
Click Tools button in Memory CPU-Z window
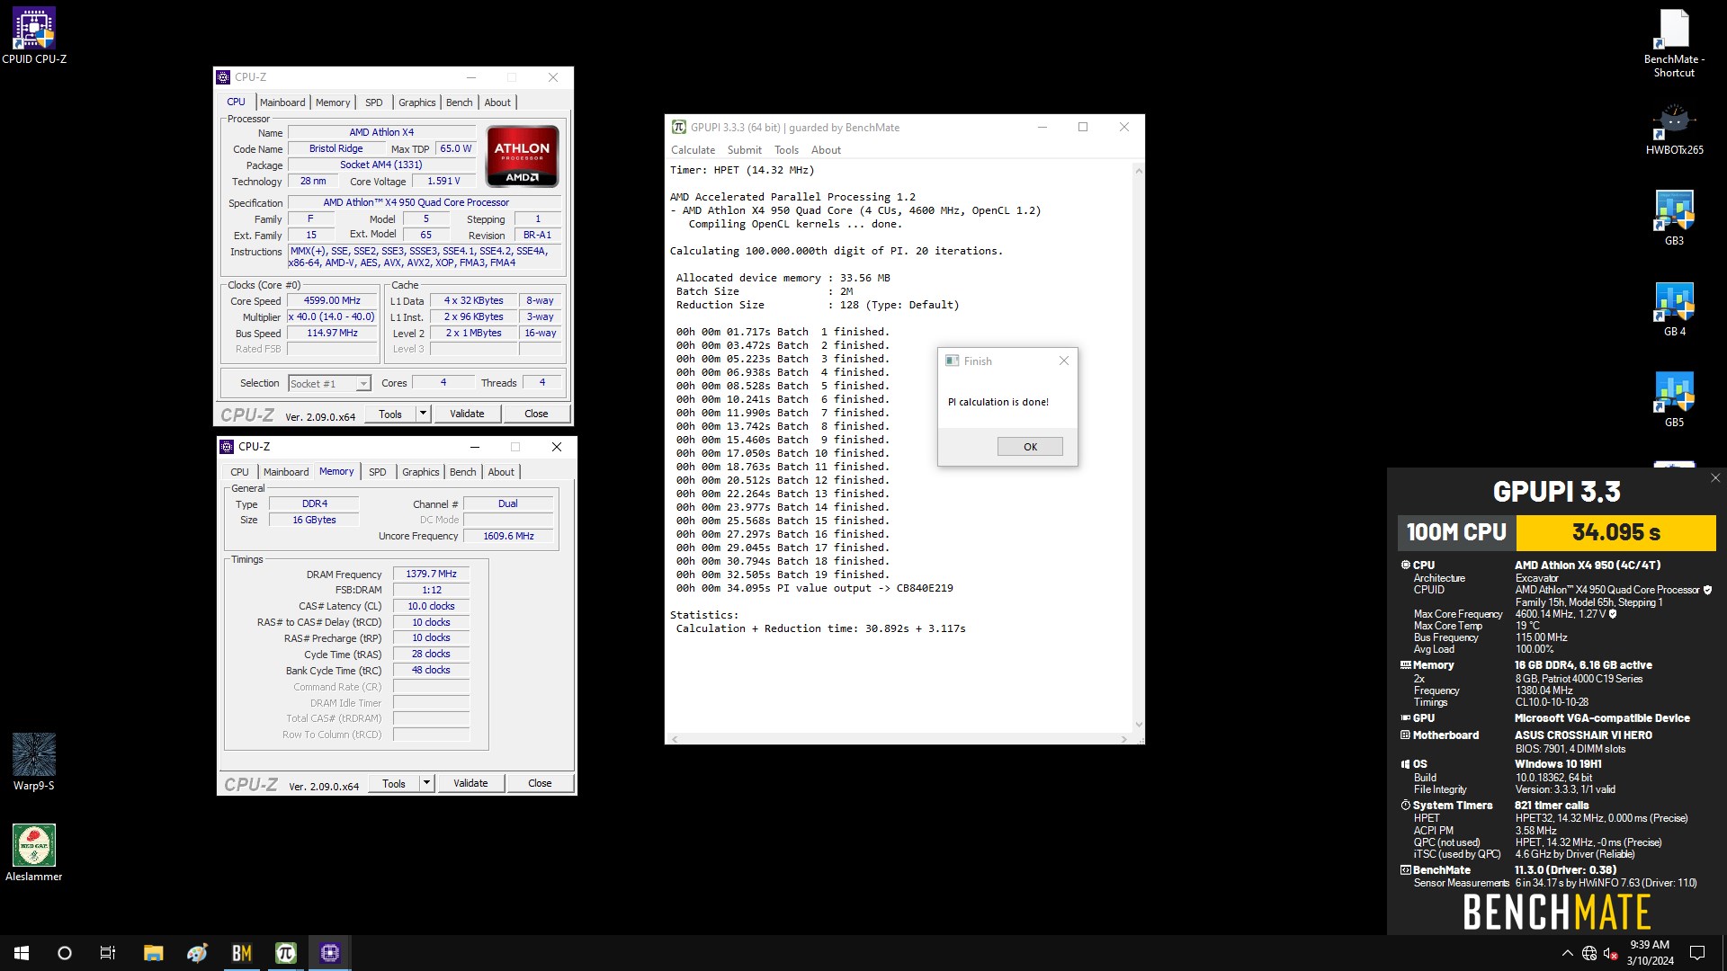(x=394, y=783)
